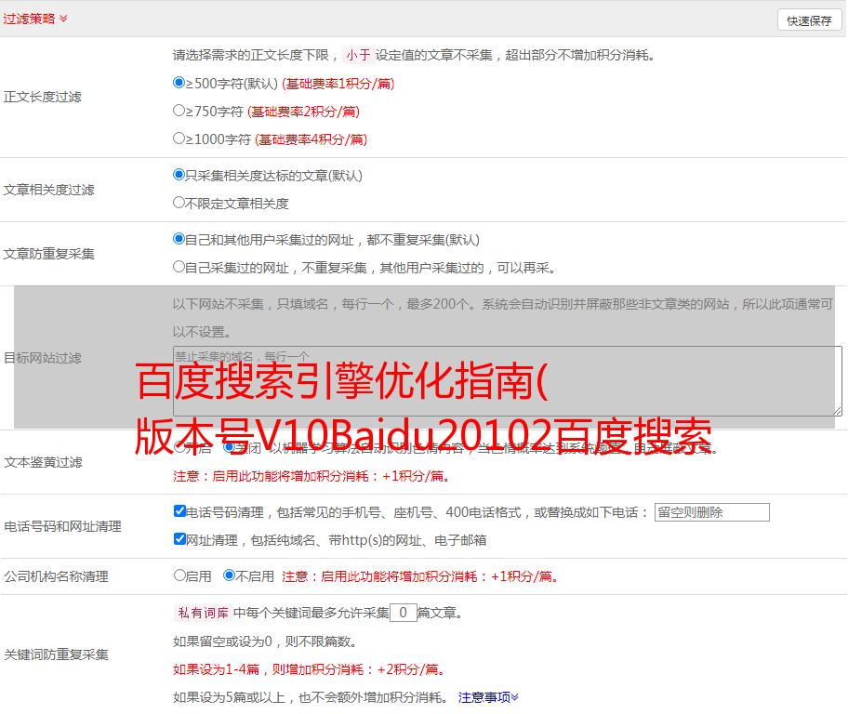Select 自己采集过的网址，不重复采集 option
Image resolution: width=848 pixels, height=714 pixels.
point(179,266)
